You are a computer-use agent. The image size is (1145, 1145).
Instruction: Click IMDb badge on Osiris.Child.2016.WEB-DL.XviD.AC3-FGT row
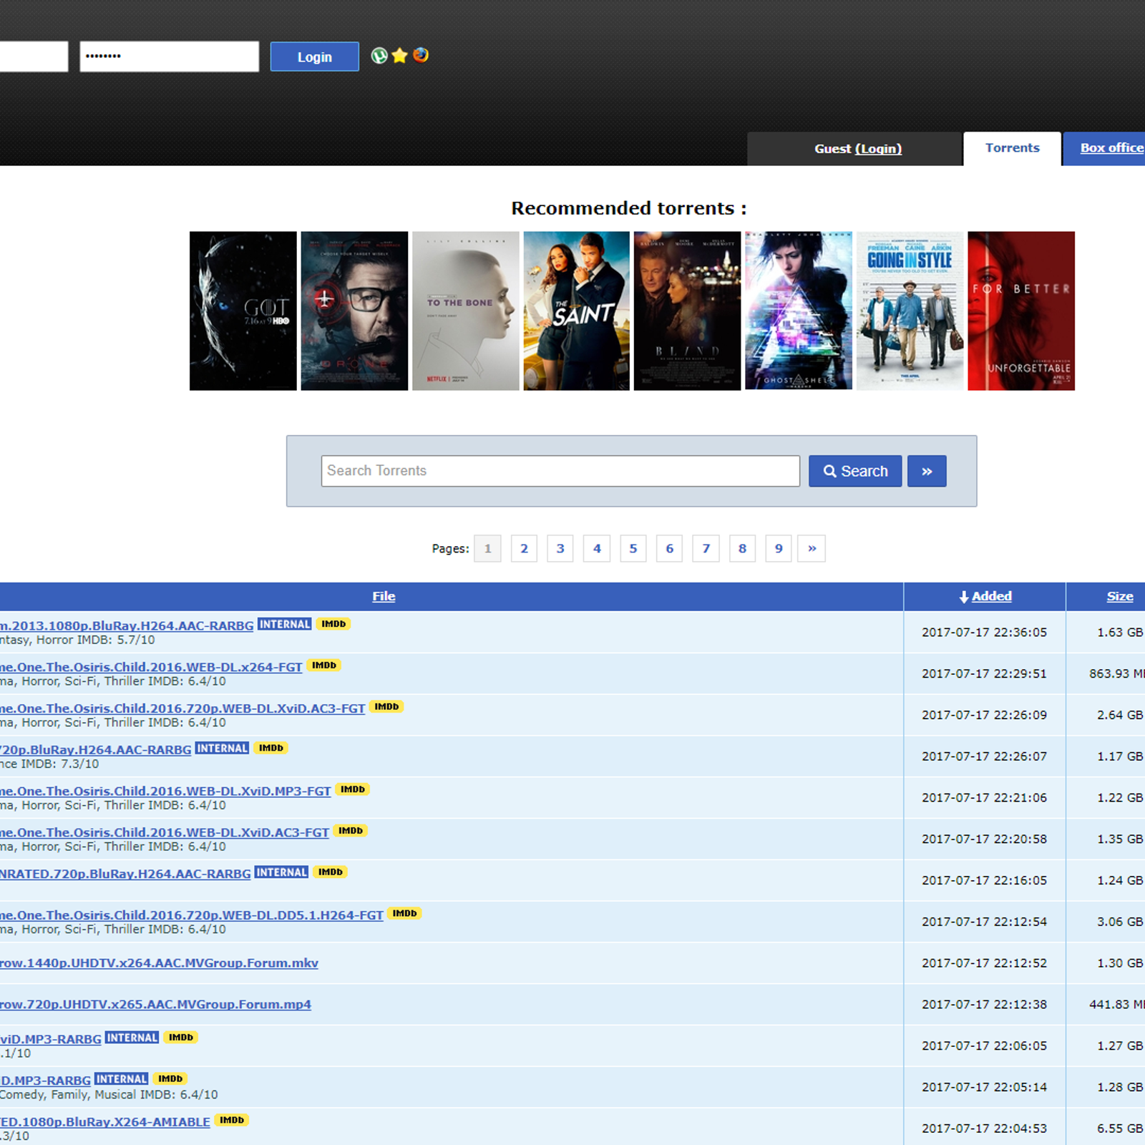point(351,831)
